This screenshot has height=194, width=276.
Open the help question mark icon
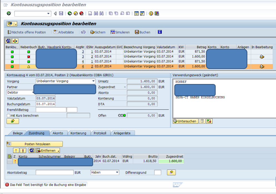click(151, 13)
